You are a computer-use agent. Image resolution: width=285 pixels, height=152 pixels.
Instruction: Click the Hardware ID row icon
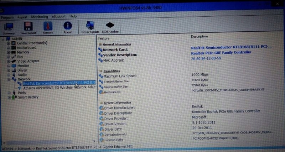point(101,92)
